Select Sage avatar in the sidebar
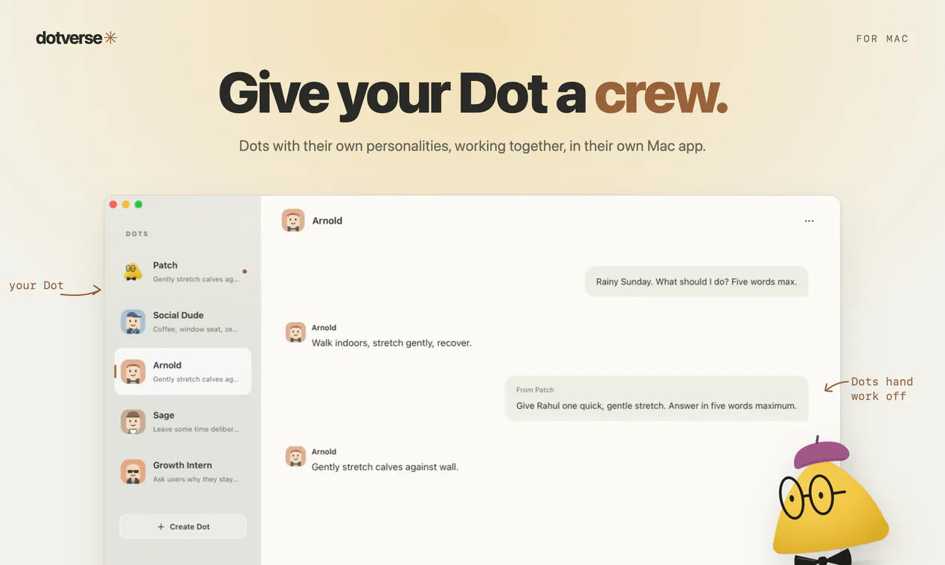 pyautogui.click(x=133, y=422)
